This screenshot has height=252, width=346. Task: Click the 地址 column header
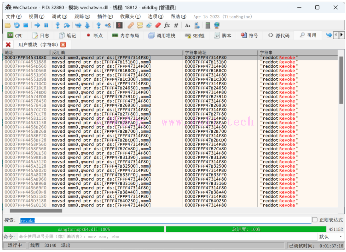coord(26,53)
